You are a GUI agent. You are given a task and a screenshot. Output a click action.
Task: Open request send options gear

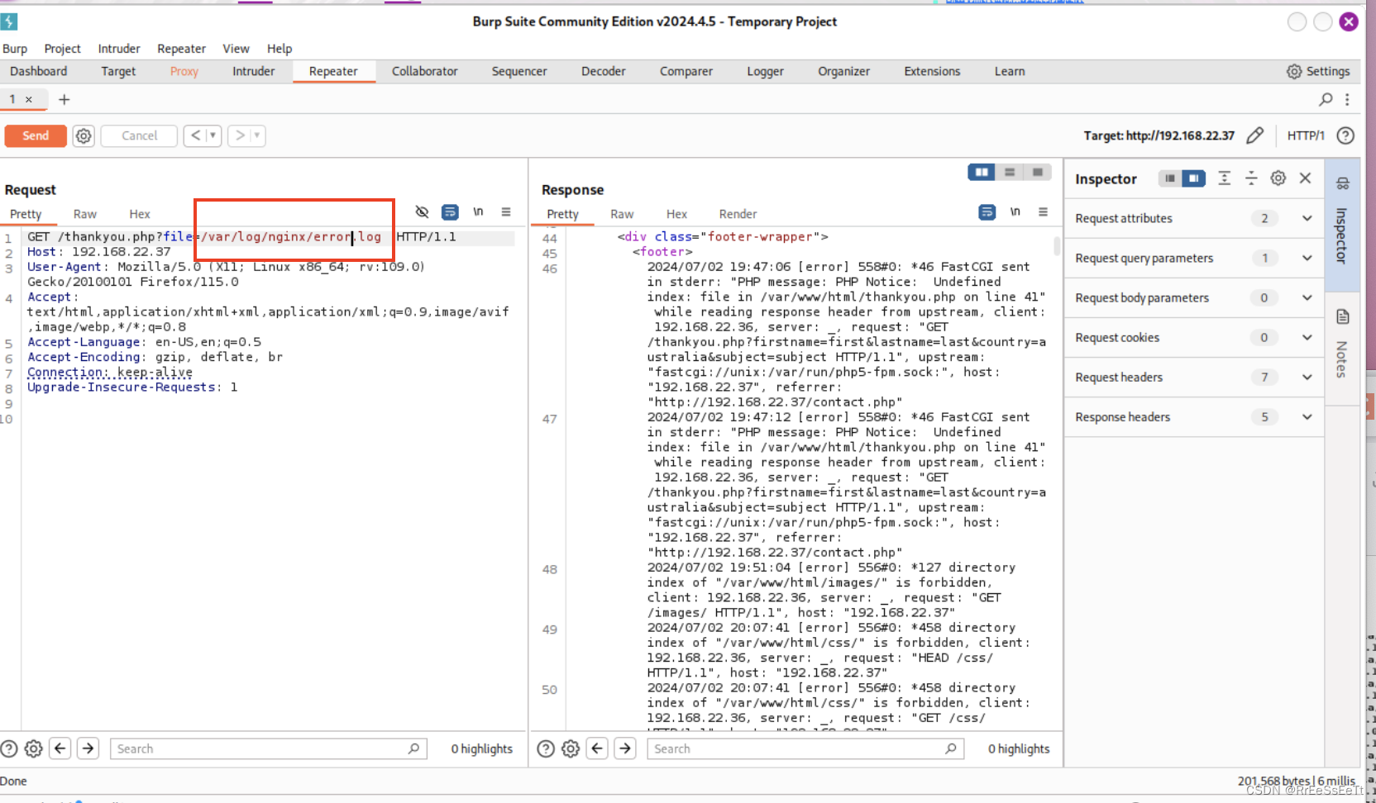(x=84, y=135)
